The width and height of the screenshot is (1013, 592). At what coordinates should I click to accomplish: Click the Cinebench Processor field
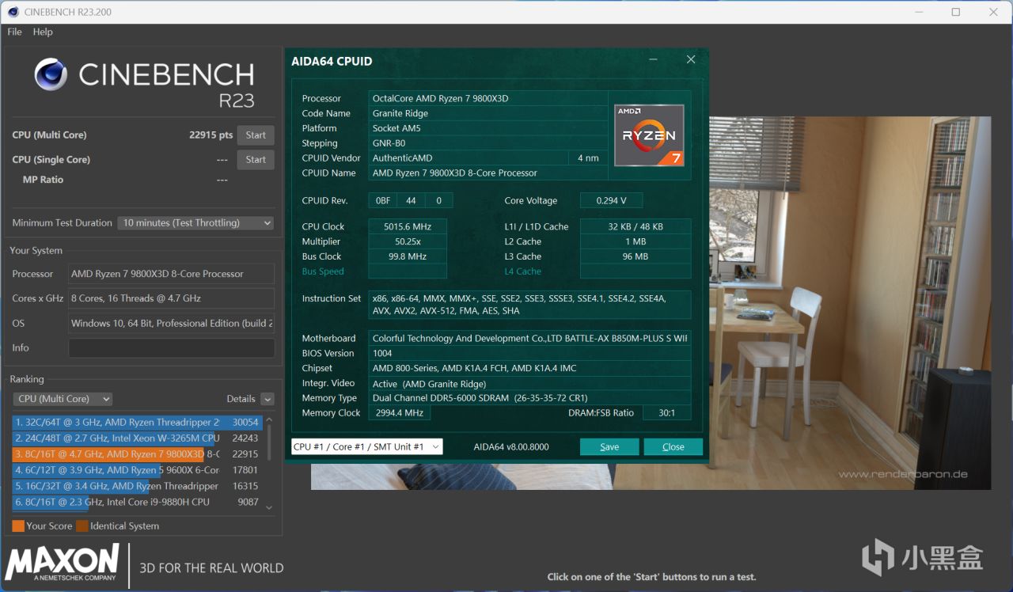pyautogui.click(x=172, y=274)
